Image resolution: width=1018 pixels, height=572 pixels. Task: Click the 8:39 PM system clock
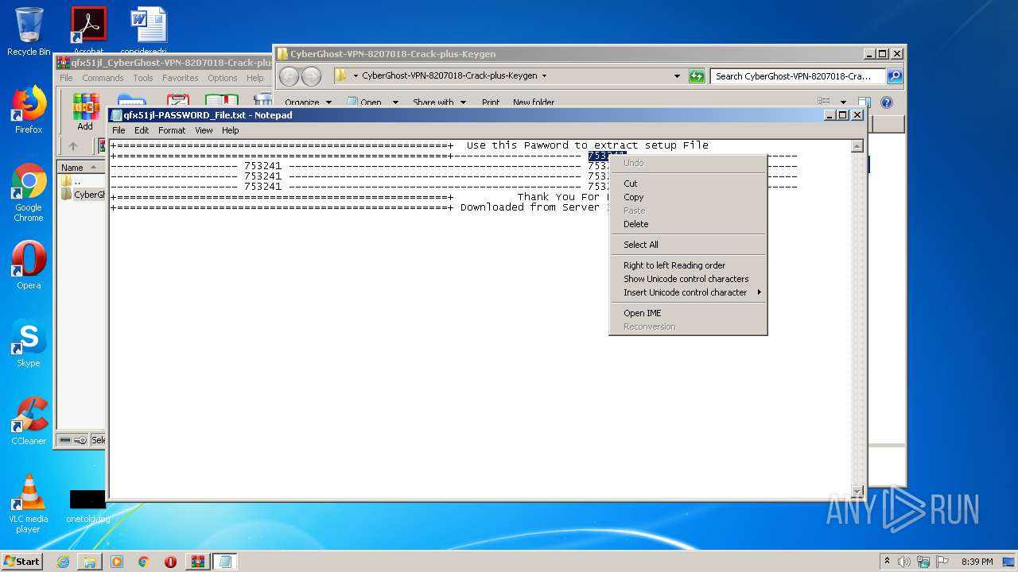977,562
